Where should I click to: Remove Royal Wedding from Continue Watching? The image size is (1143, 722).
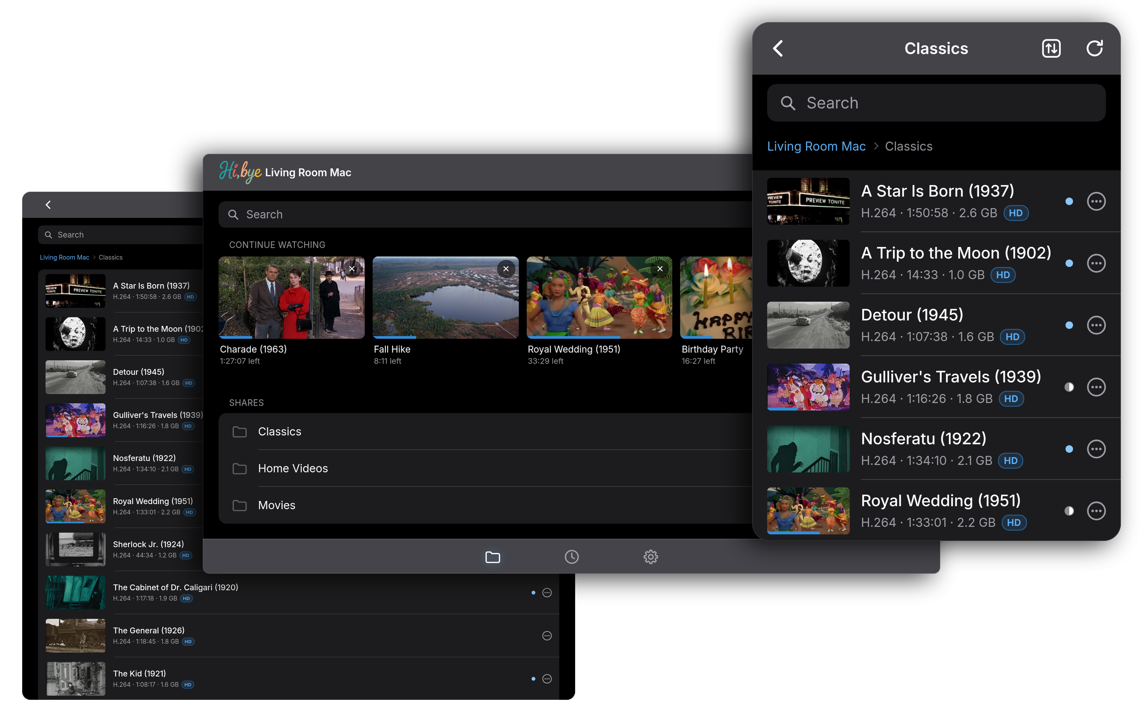(x=660, y=269)
